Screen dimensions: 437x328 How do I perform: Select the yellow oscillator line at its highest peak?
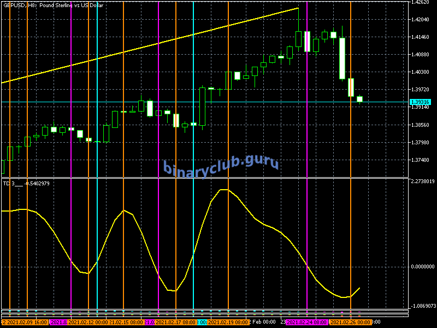tap(224, 190)
